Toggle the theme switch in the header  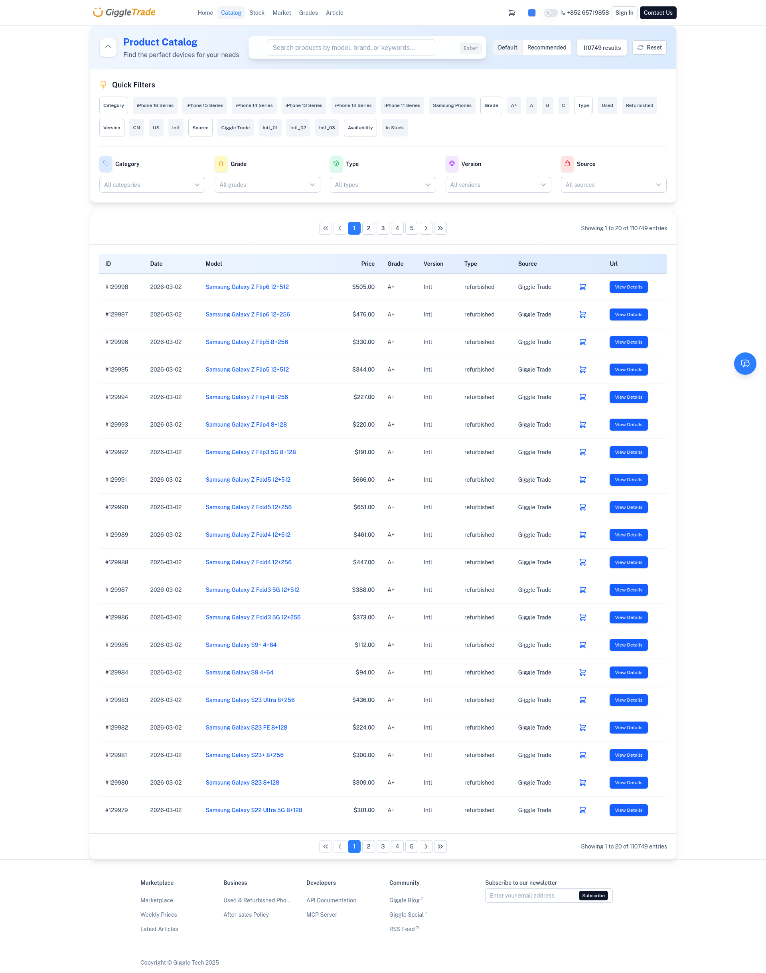[x=550, y=12]
